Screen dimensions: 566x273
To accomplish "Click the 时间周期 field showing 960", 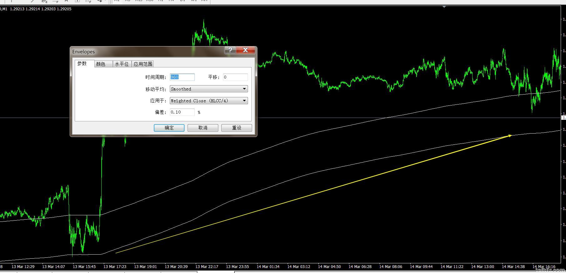I will (182, 77).
